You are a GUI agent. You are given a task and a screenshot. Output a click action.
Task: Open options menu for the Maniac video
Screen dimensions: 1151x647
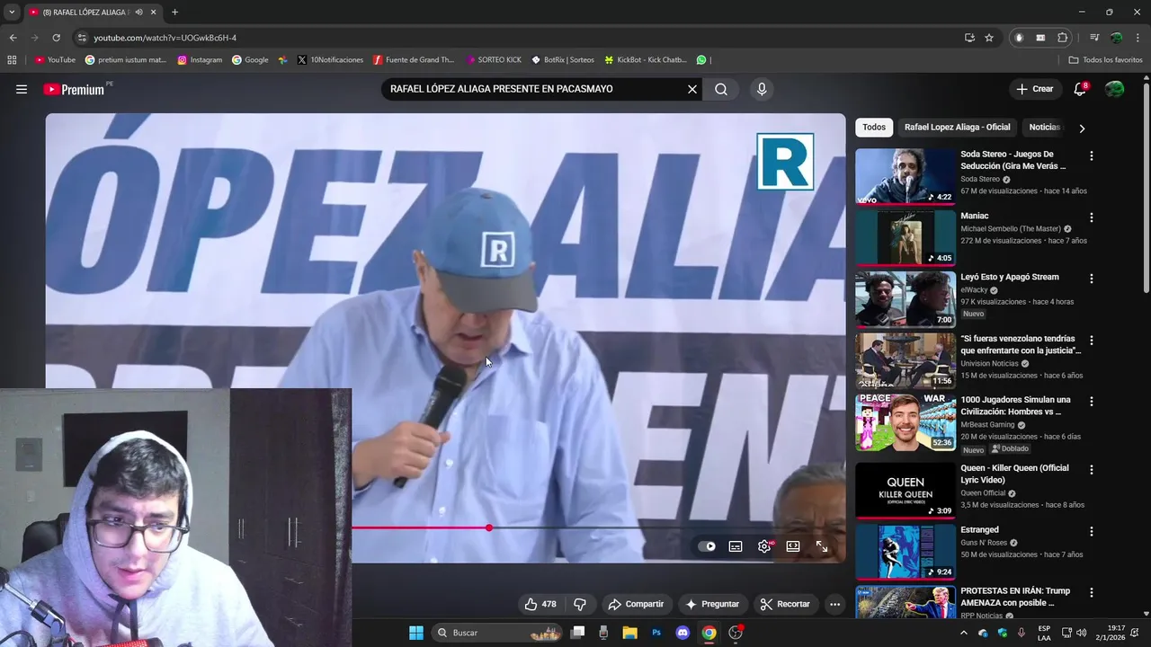pos(1092,217)
